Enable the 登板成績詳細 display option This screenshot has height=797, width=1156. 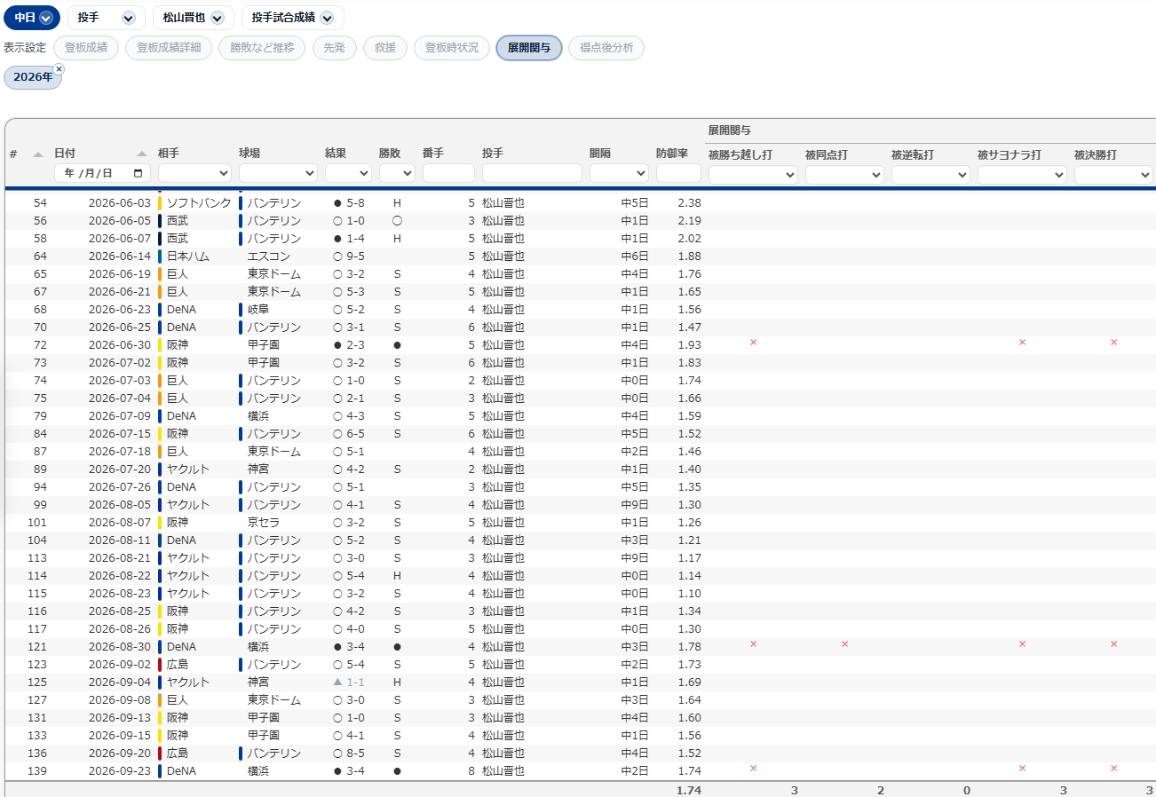click(x=169, y=48)
